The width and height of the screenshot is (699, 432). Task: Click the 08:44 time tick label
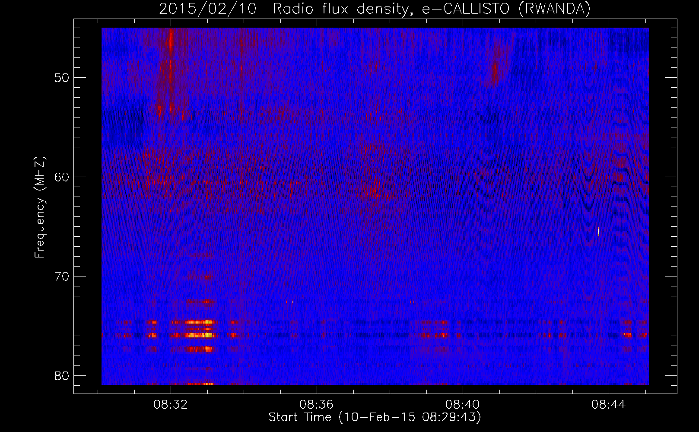(609, 405)
